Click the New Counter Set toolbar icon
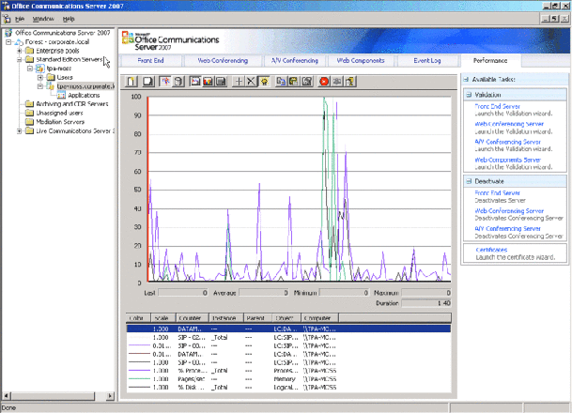Image resolution: width=572 pixels, height=413 pixels. pos(131,82)
